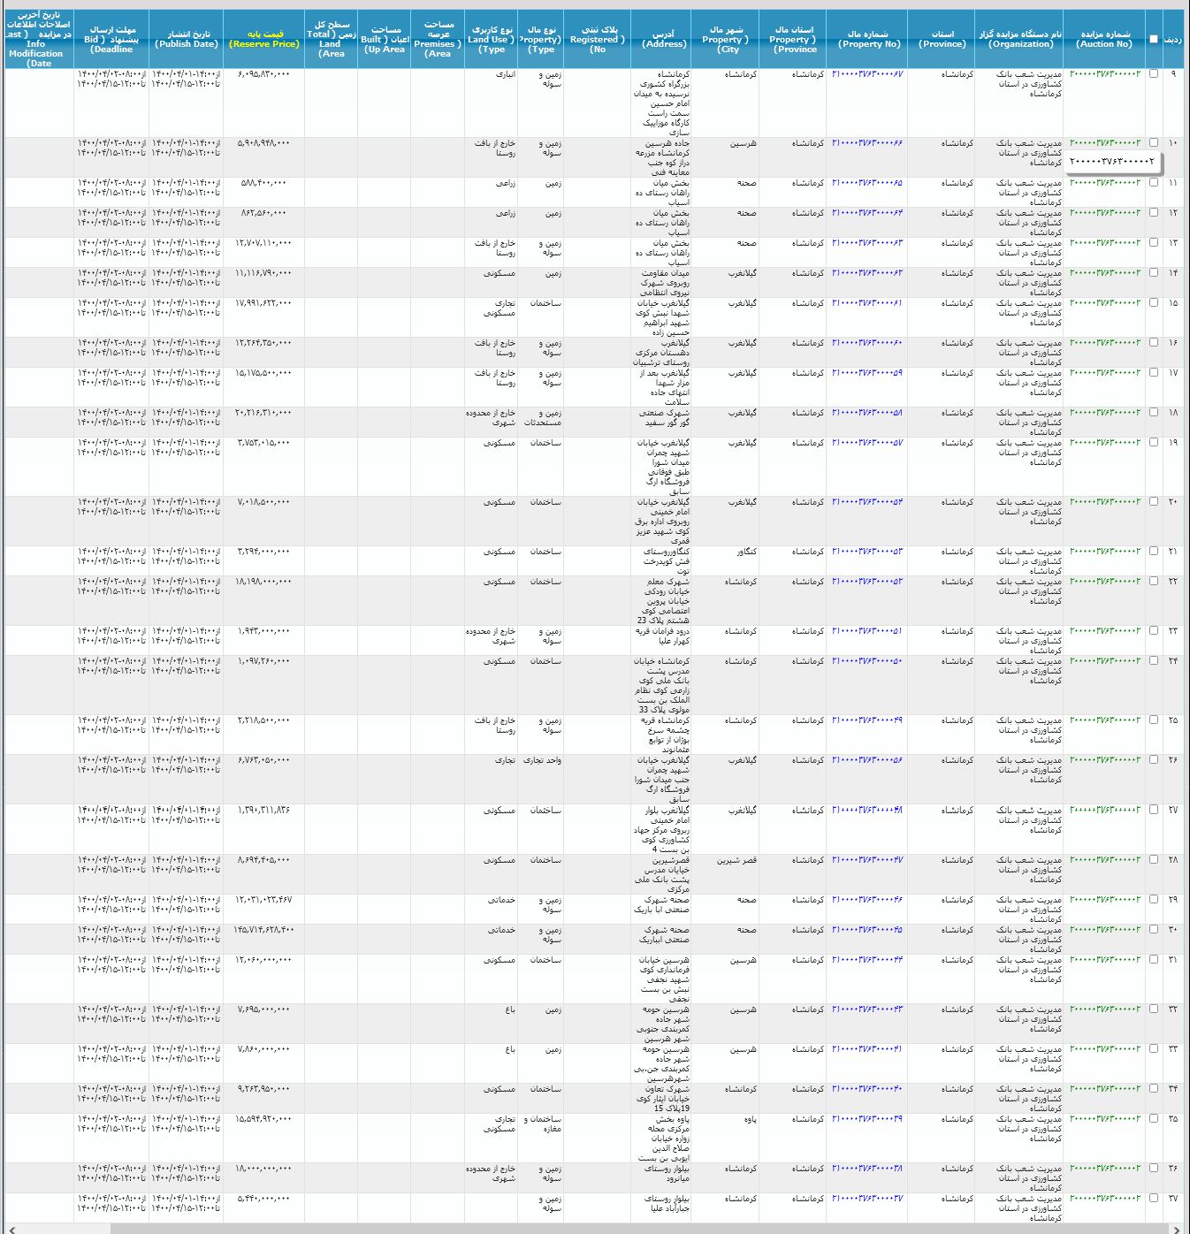Tick the select-all checkbox in table header
This screenshot has height=1234, width=1190.
(1153, 39)
